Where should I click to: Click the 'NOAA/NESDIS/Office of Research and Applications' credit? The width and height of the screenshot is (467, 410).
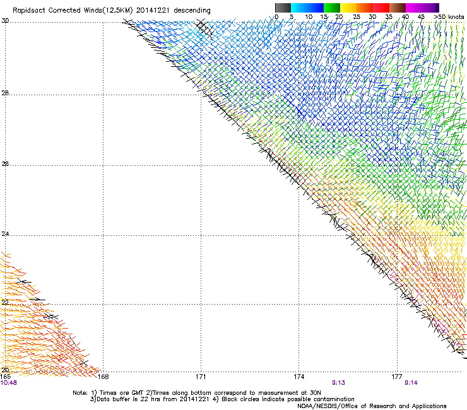coord(372,406)
